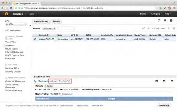Open Route Tables in sidebar
This screenshot has width=177, height=110.
[x=11, y=49]
